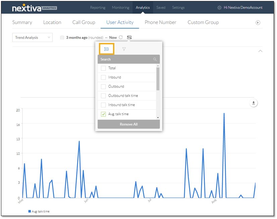Viewport: 277px width, 219px height.
Task: Open the Trend Analysis dropdown
Action: click(x=32, y=38)
